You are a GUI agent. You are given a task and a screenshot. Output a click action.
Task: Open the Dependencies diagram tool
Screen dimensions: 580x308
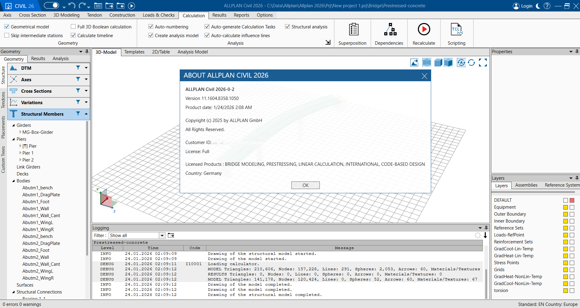pyautogui.click(x=389, y=34)
